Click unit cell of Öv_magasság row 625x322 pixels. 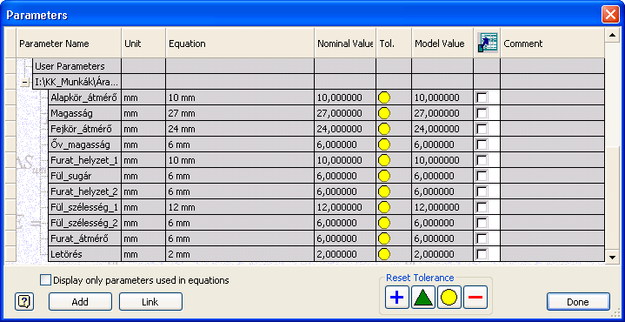pos(143,144)
